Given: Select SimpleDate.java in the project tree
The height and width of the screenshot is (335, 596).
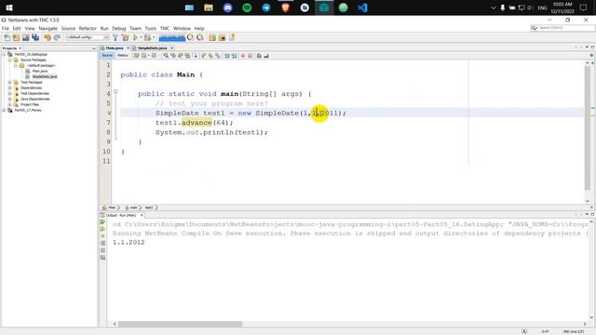Looking at the screenshot, I should pos(45,76).
